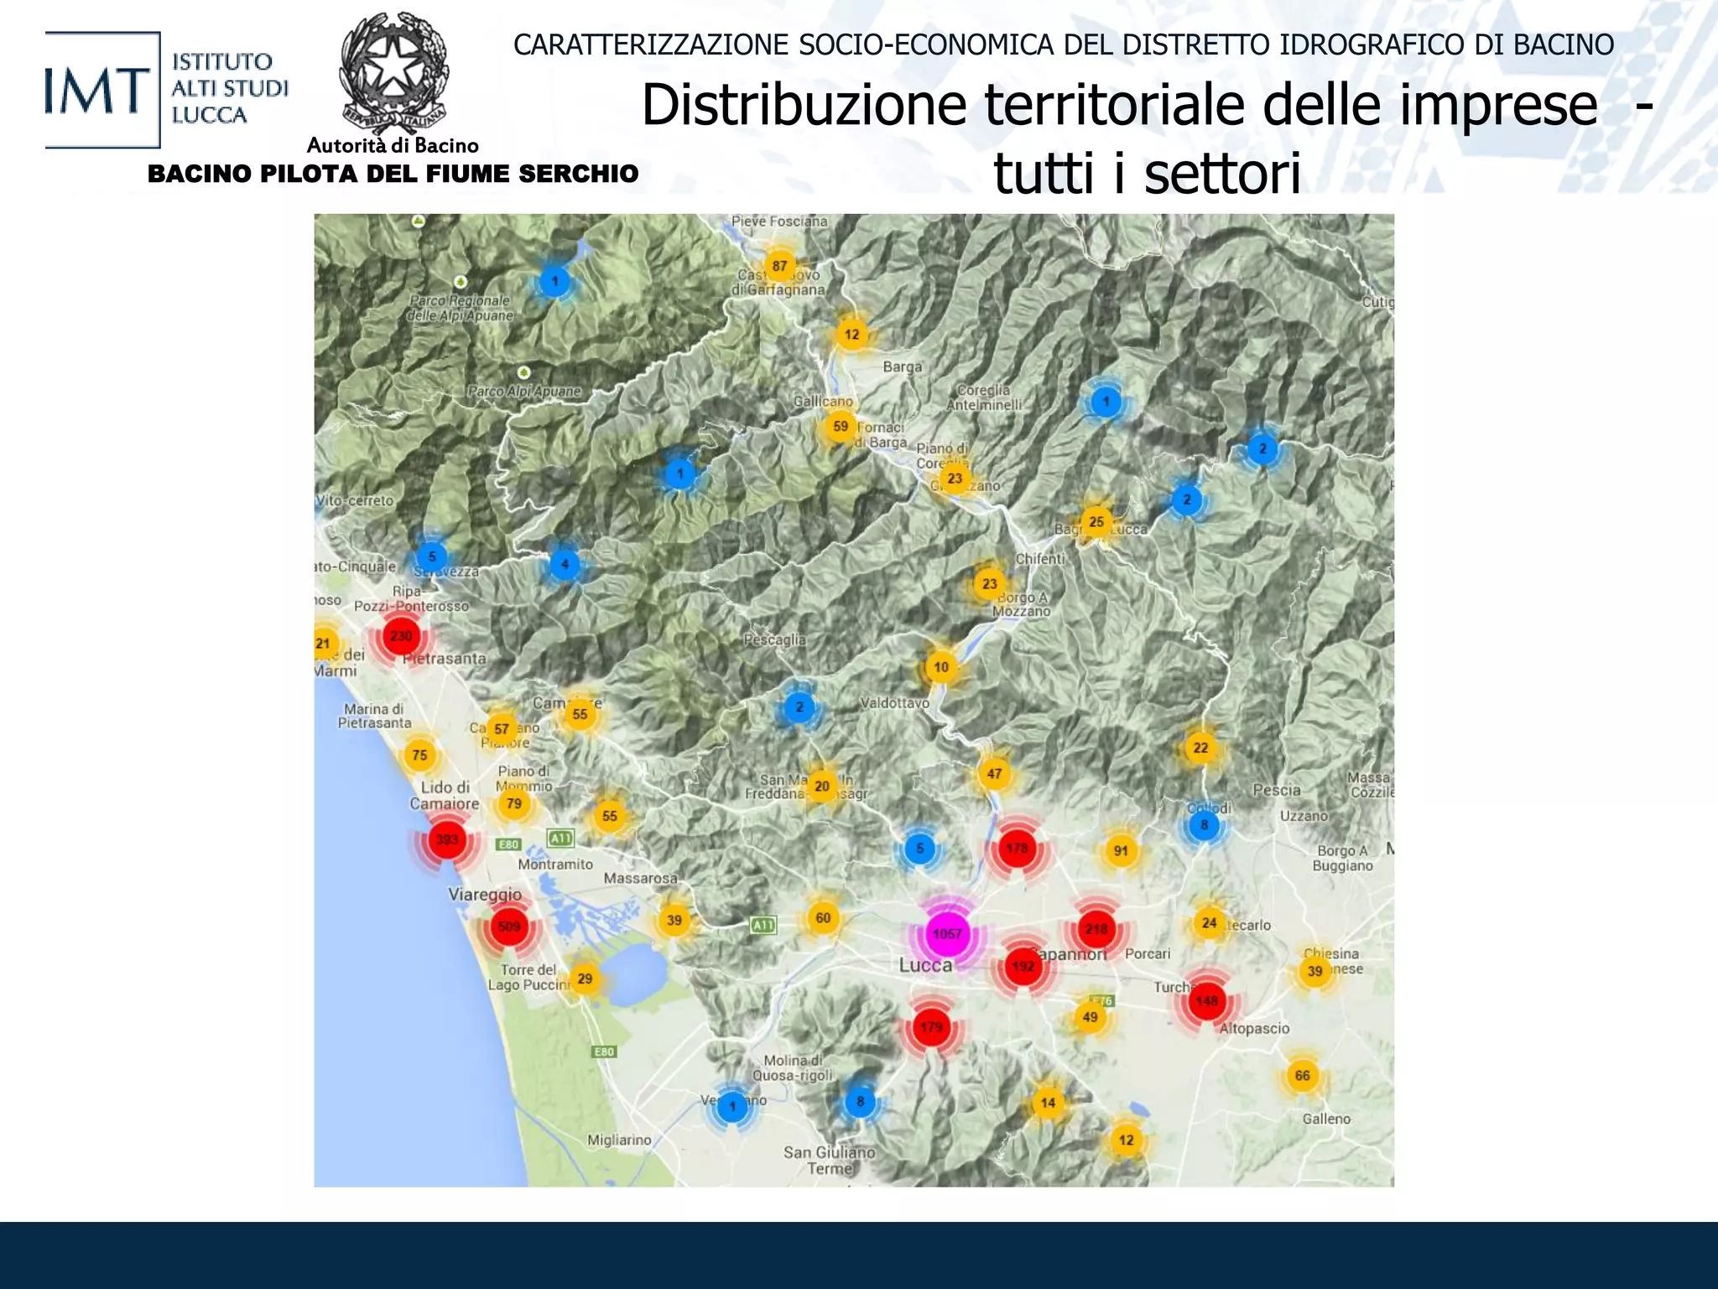The height and width of the screenshot is (1289, 1718).
Task: Select the orange 47 marker above the 178 cluster
Action: (994, 774)
